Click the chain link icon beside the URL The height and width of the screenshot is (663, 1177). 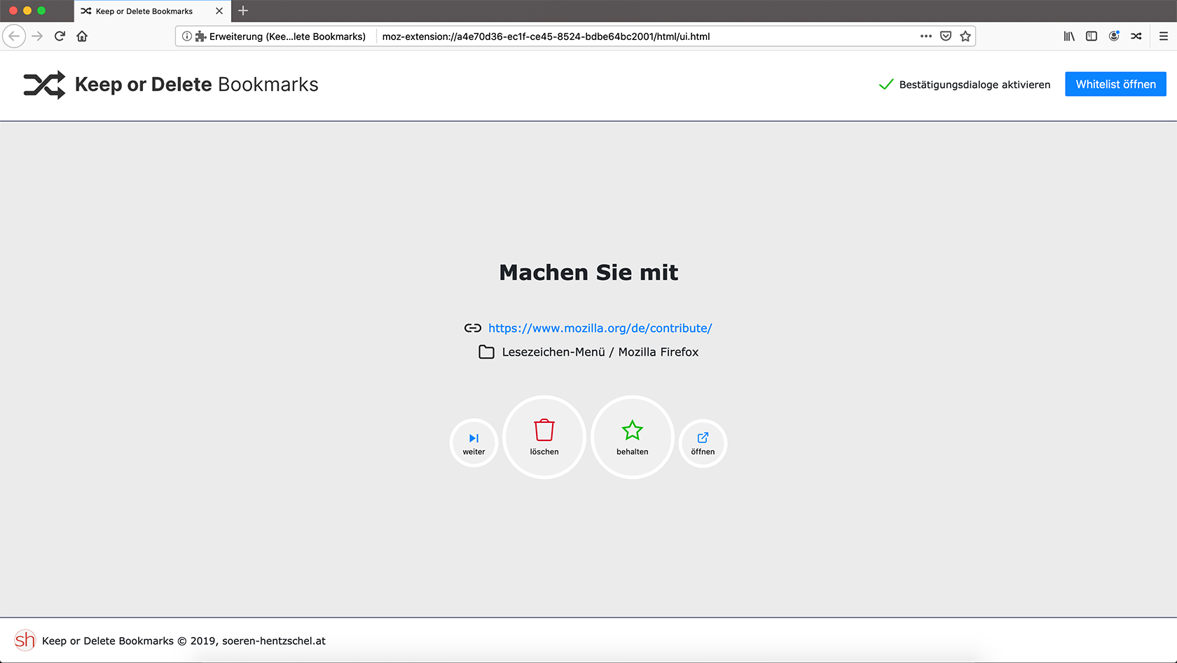click(x=473, y=328)
